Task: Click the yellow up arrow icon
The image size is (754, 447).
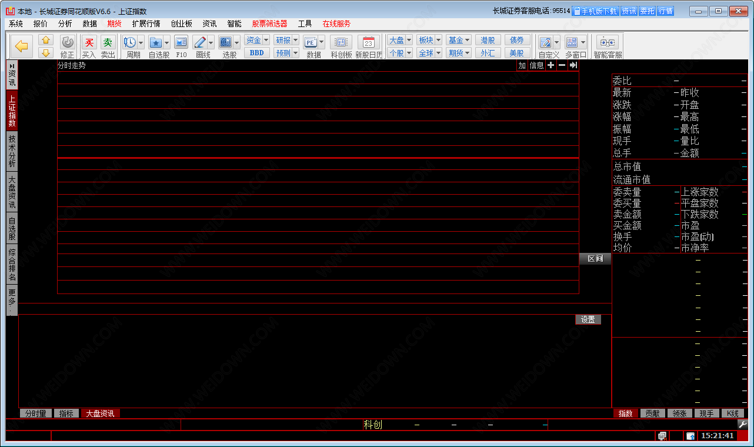Action: 46,40
